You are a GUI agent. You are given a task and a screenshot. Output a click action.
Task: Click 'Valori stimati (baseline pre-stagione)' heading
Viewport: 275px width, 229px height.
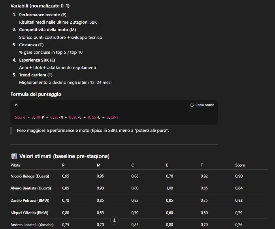pos(64,156)
